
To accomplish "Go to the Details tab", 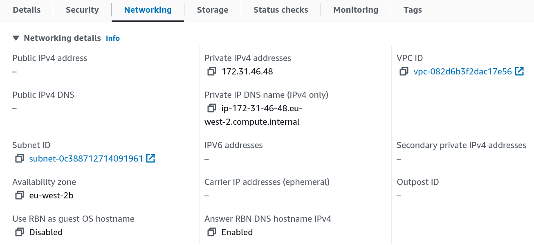I will tap(26, 9).
